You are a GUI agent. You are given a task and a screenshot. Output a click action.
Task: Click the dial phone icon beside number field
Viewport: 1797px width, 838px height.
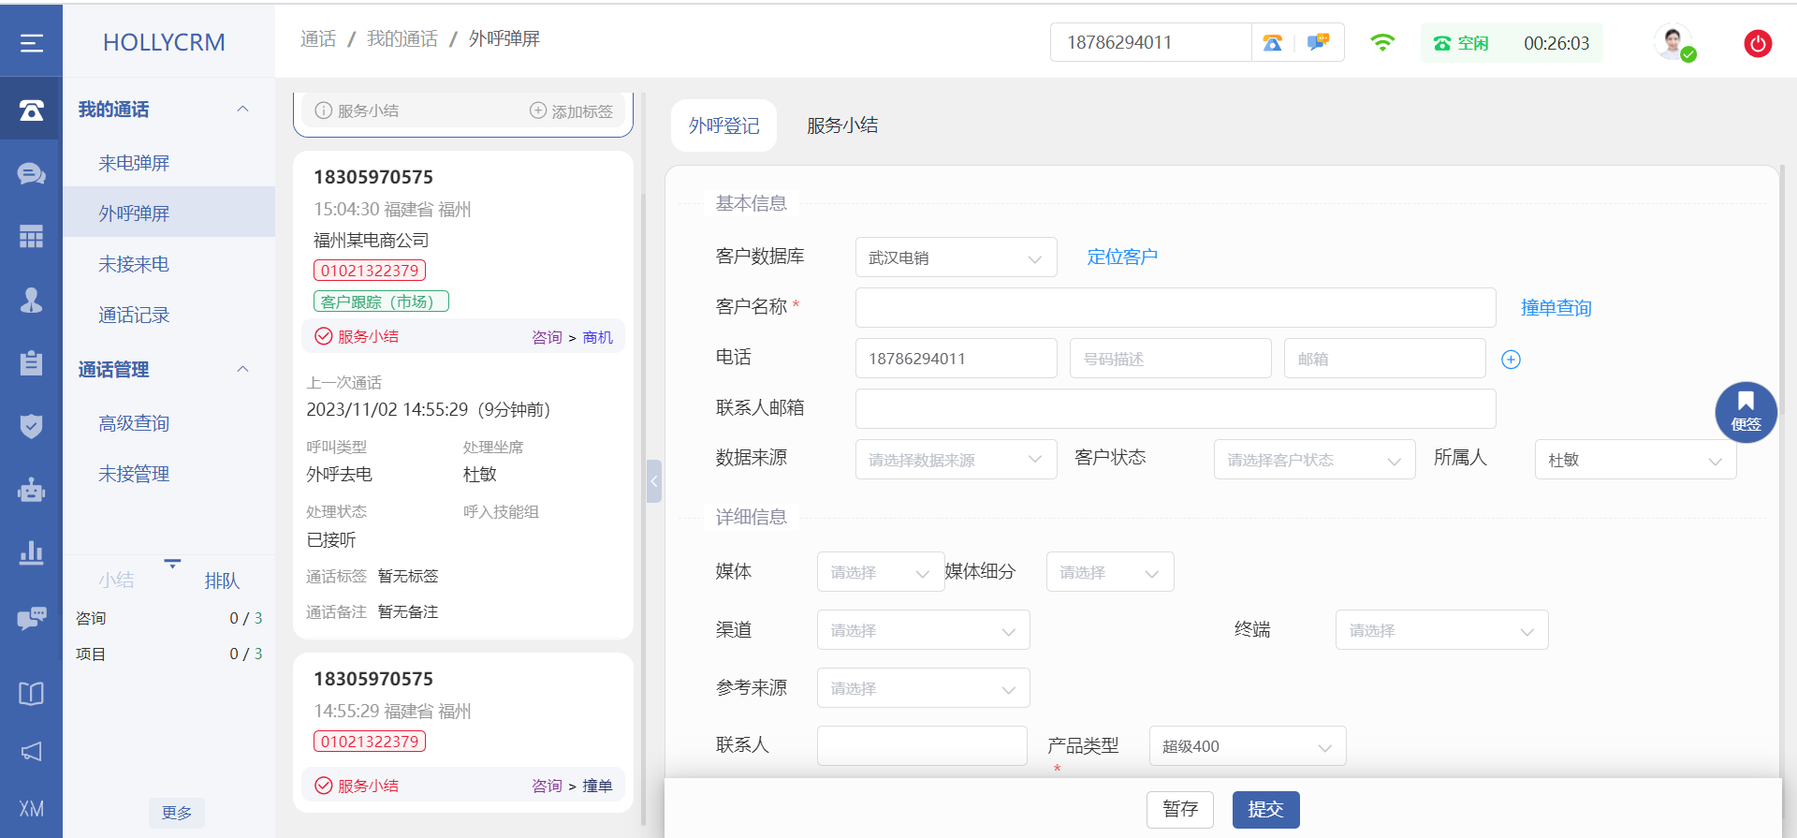coord(1272,43)
